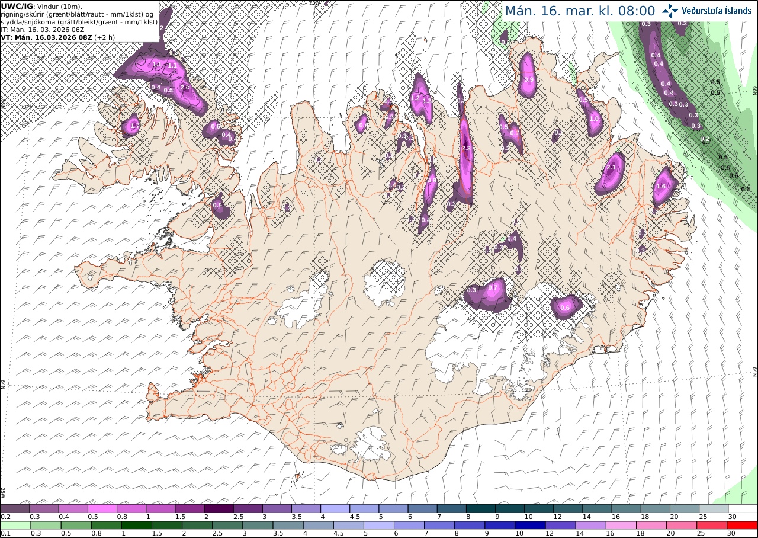Viewport: 758px width, 538px height.
Task: Click the Veðurstofa Íslands logo icon
Action: point(671,11)
